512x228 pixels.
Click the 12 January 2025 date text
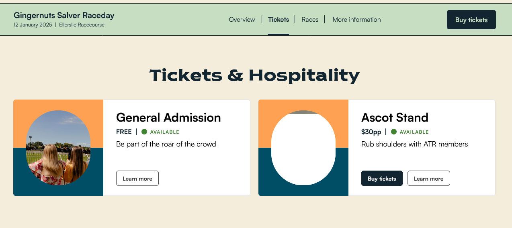tap(33, 25)
